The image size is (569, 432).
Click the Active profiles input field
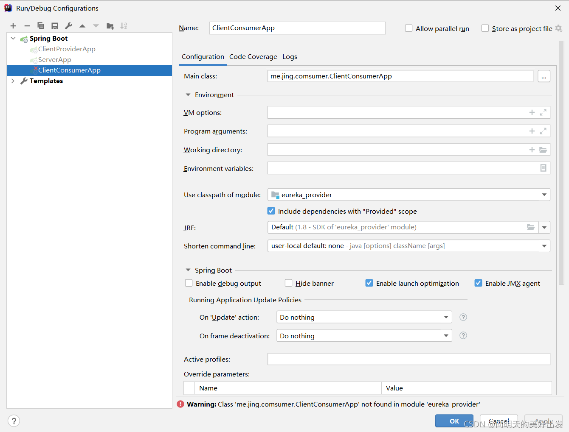point(409,359)
